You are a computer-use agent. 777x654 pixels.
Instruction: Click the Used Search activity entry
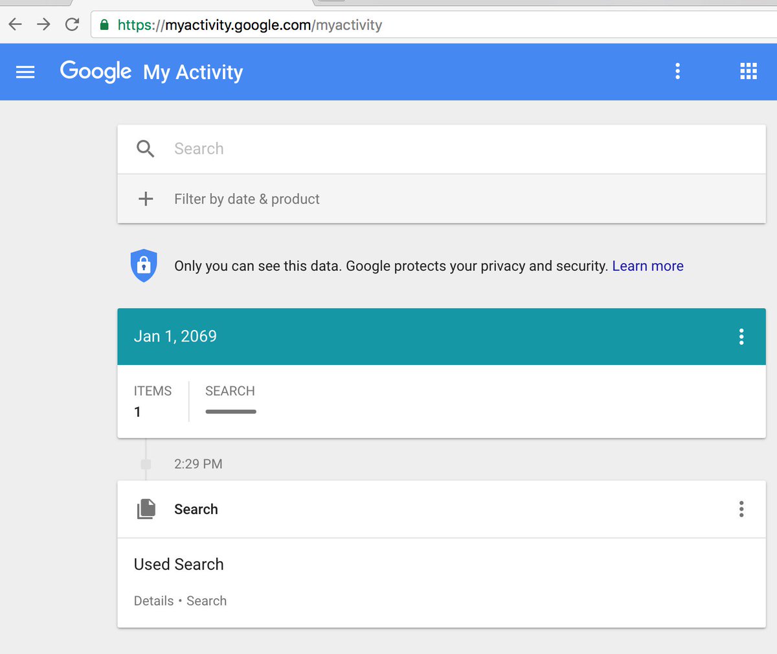tap(179, 565)
